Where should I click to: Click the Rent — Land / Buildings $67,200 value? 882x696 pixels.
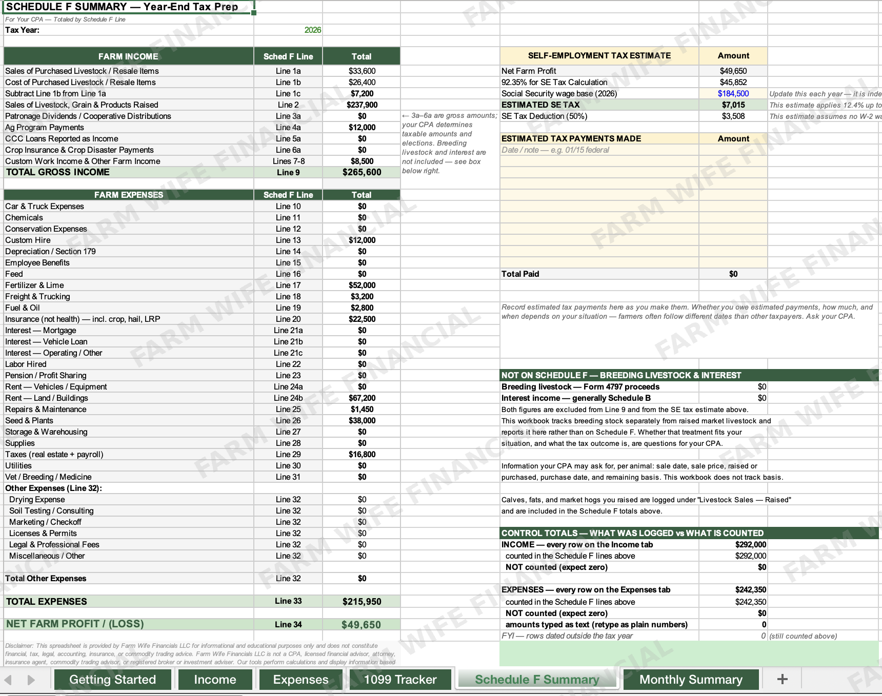click(362, 398)
